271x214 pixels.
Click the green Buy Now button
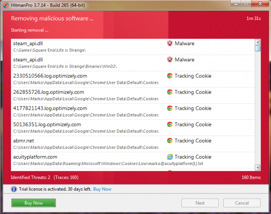pyautogui.click(x=33, y=203)
